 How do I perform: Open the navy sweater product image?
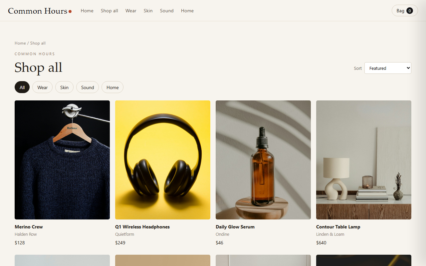pyautogui.click(x=62, y=160)
